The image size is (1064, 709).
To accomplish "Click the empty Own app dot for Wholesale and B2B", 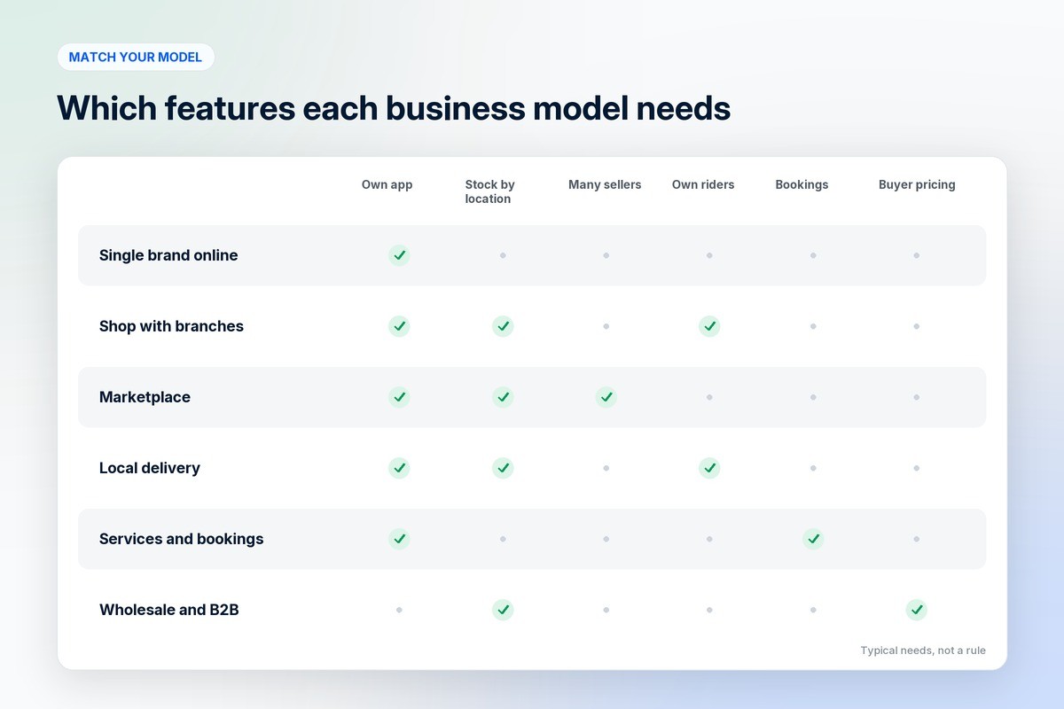I will pyautogui.click(x=399, y=610).
